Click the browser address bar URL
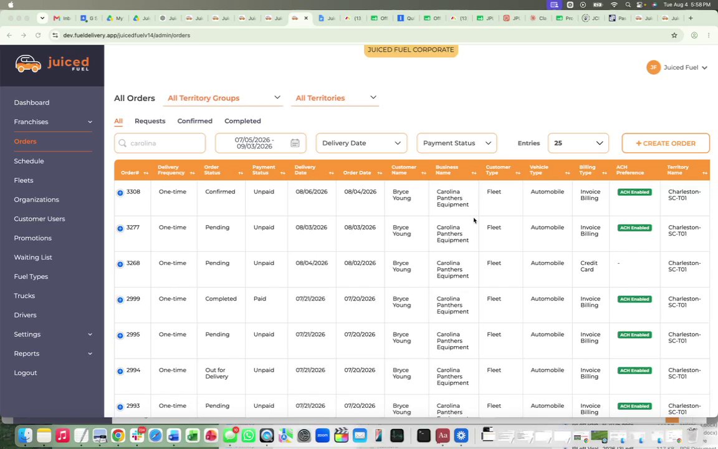718x449 pixels. click(x=127, y=36)
